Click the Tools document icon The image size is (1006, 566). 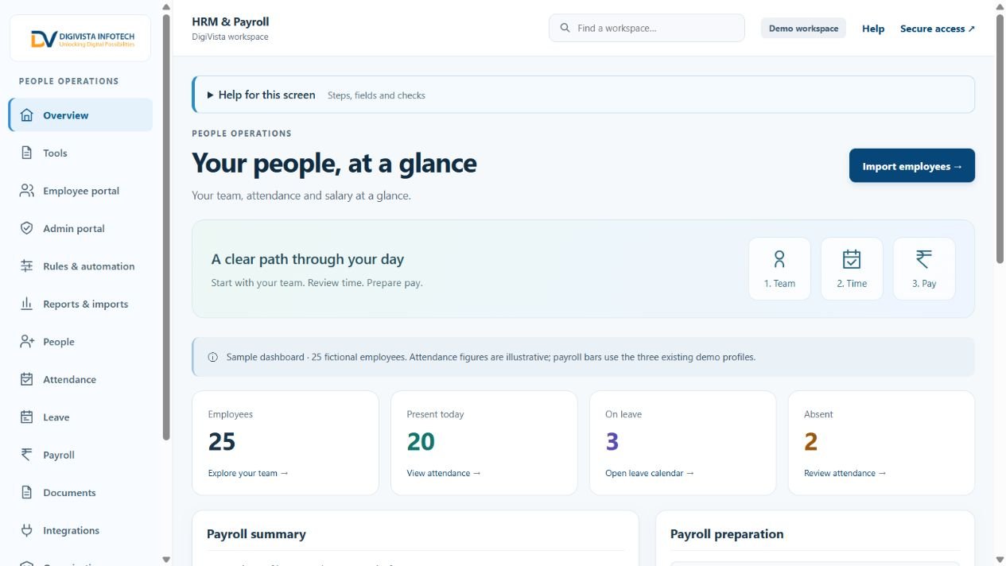coord(26,153)
